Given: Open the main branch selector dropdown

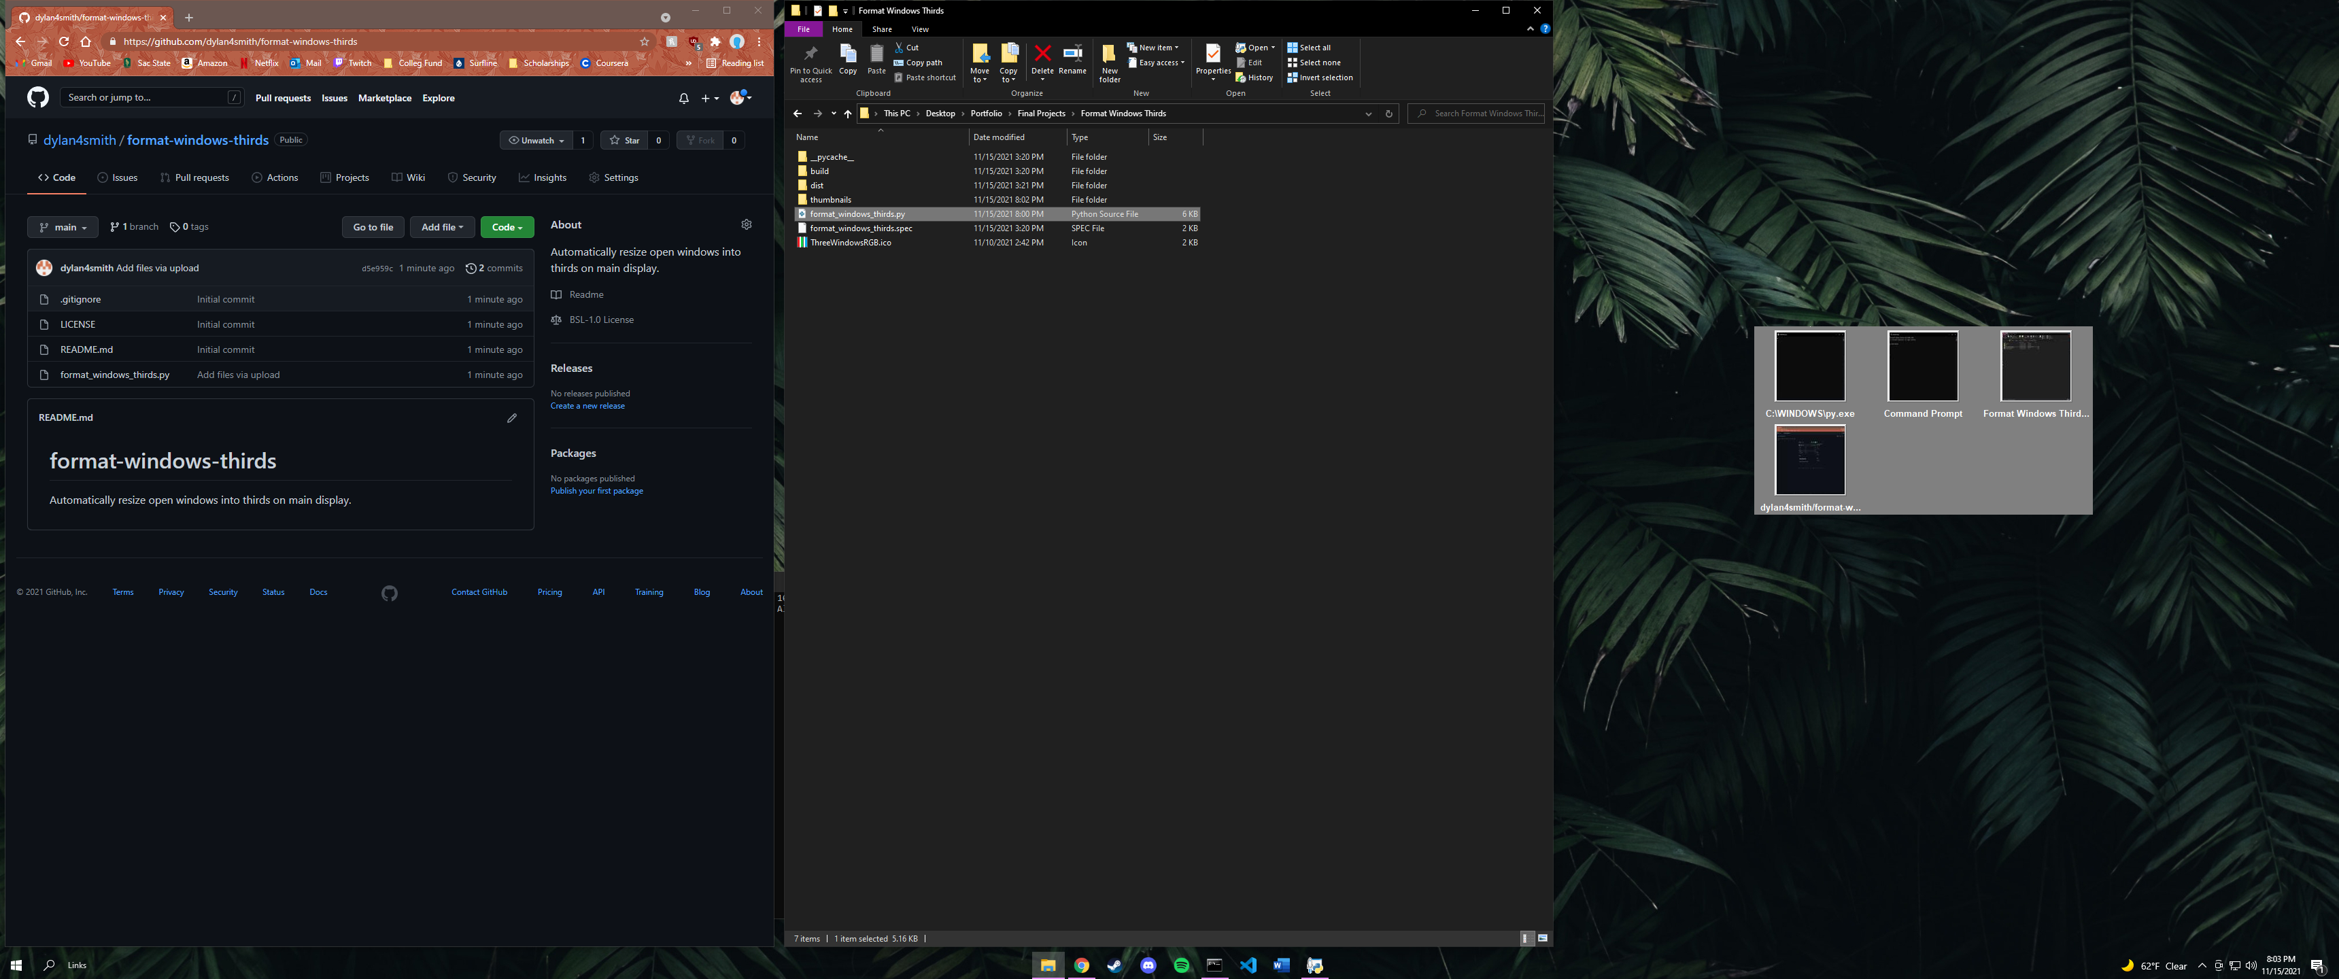Looking at the screenshot, I should 63,227.
